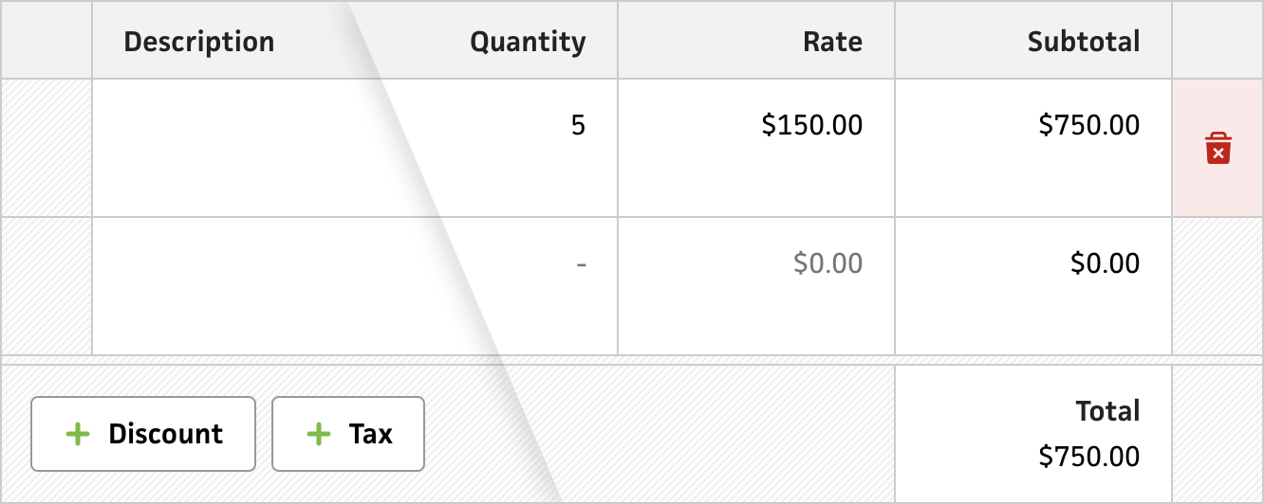Grab the first row's hatched drag handle
The height and width of the screenshot is (504, 1264).
pyautogui.click(x=46, y=148)
